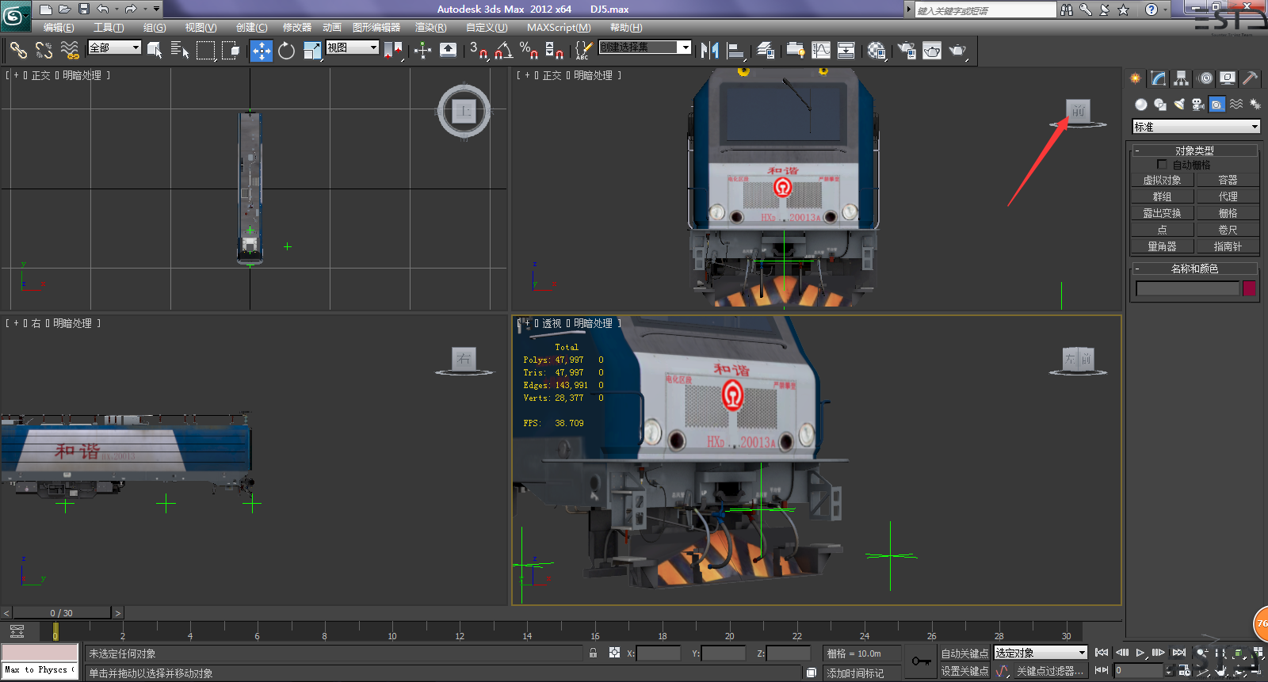This screenshot has height=682, width=1268.
Task: Open the 选定对象 key filter dropdown
Action: 1040,653
